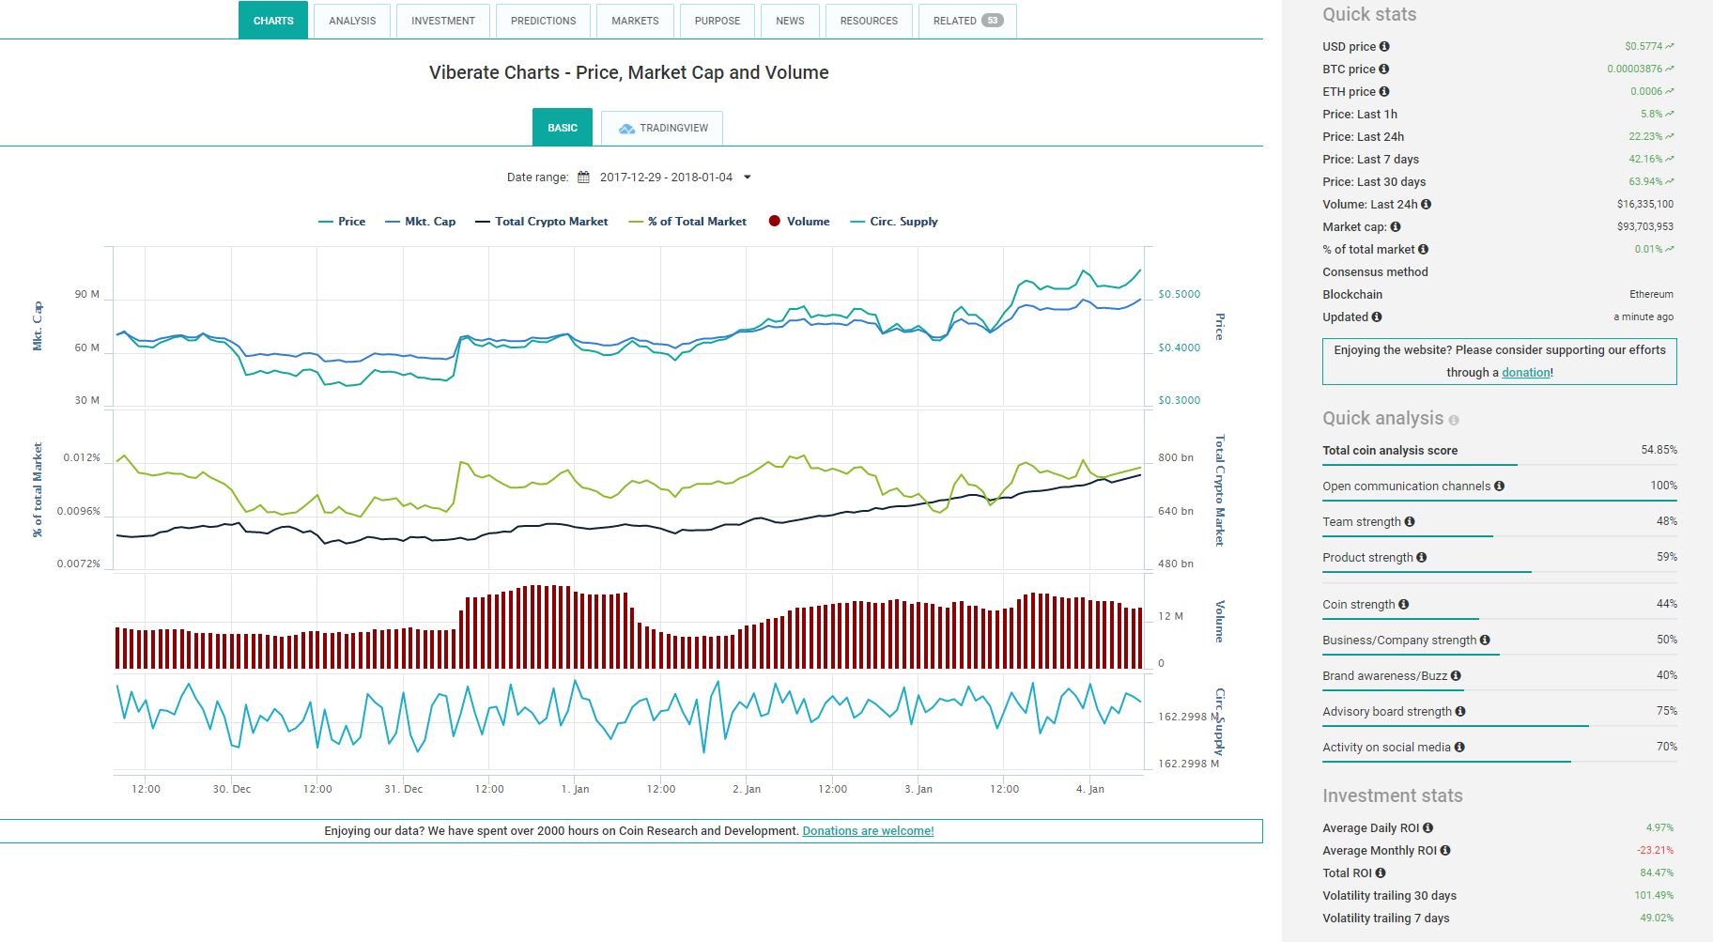Toggle the Circ. Supply legend series
The height and width of the screenshot is (942, 1713).
894,222
